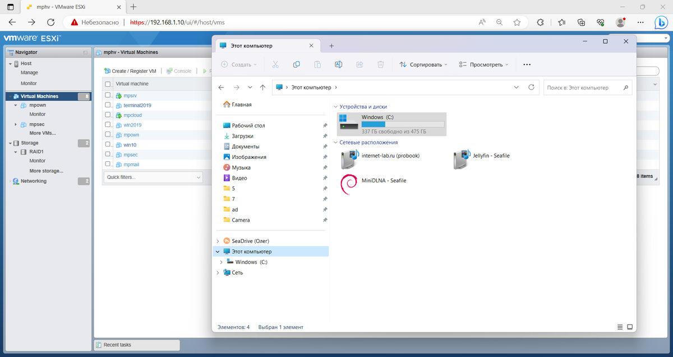Go forward in File Explorer

(x=236, y=88)
